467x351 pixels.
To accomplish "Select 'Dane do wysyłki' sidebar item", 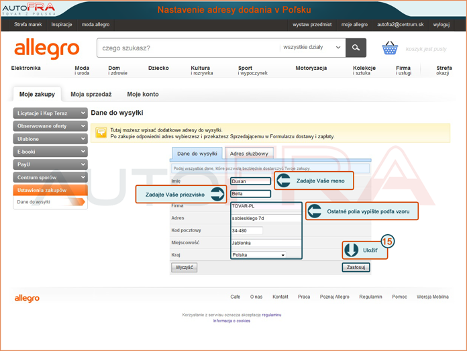I will [34, 202].
